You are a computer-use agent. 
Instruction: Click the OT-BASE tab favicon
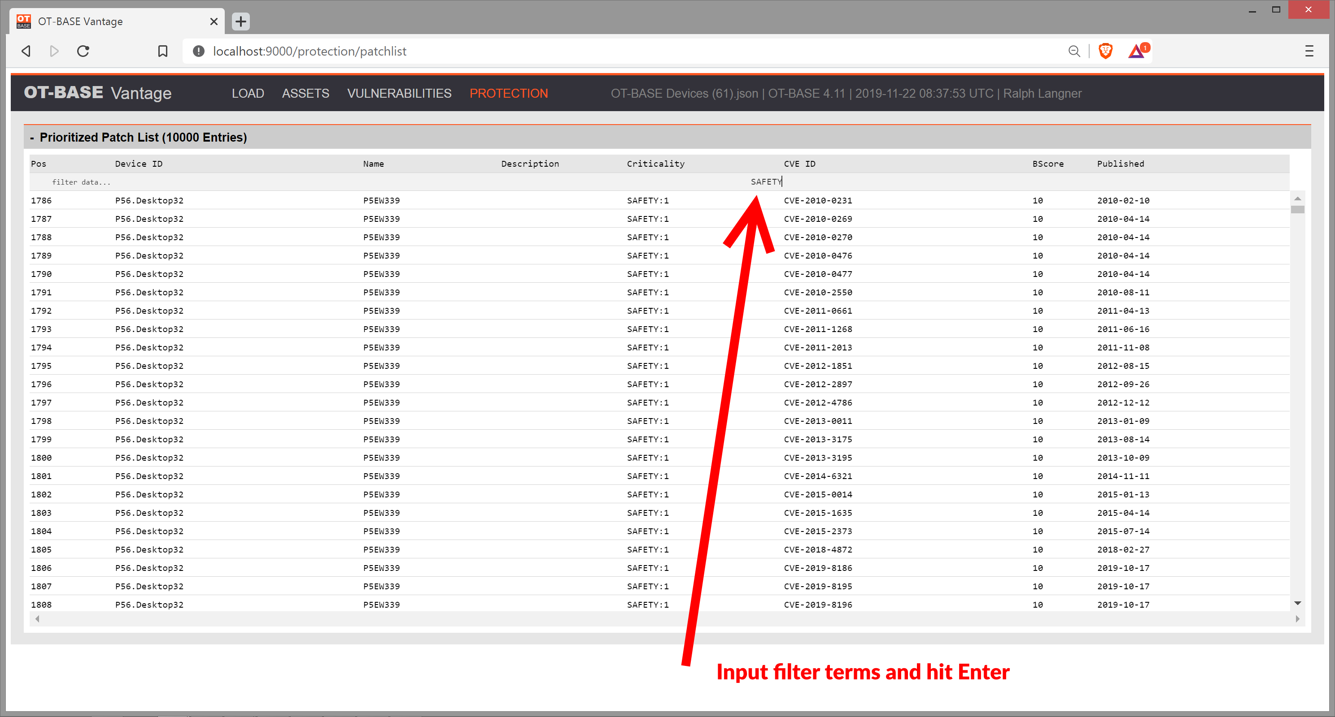[24, 22]
